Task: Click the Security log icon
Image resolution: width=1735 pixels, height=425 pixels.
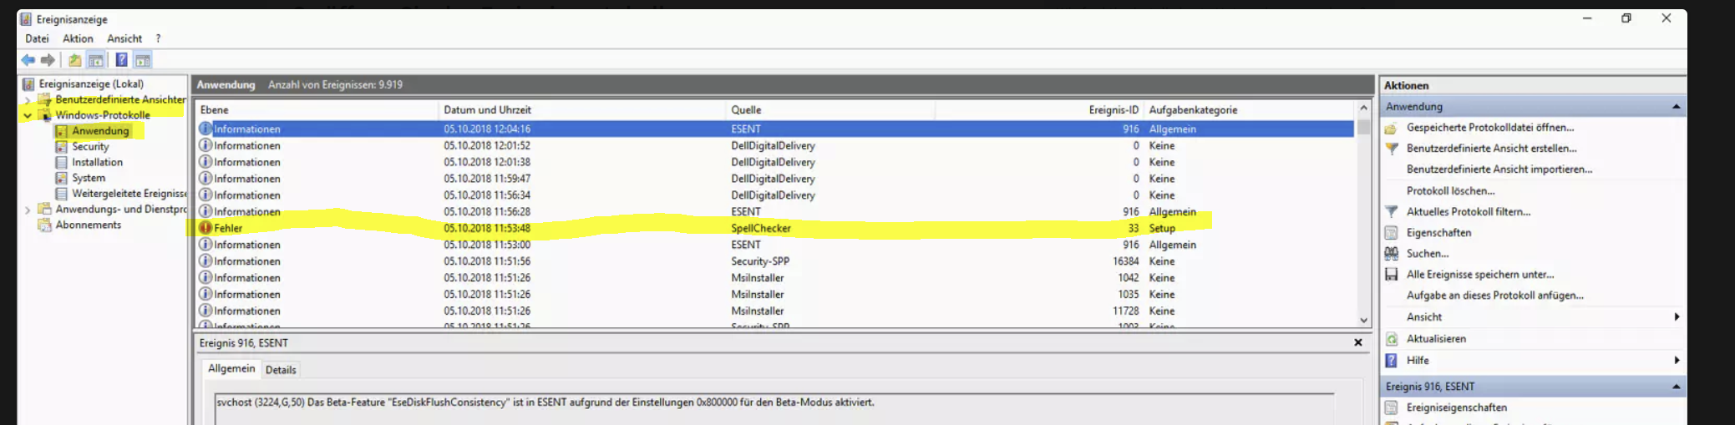Action: point(61,146)
